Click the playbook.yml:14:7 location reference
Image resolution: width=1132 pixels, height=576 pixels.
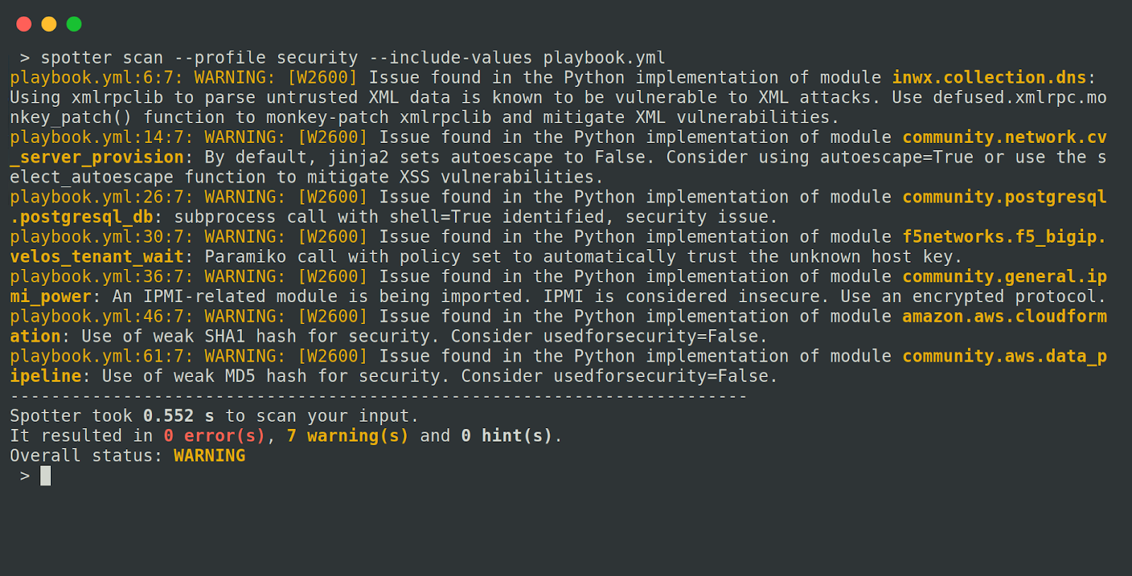[96, 137]
